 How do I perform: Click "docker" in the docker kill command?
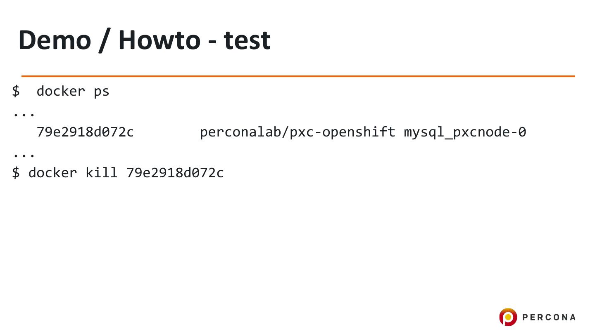[x=52, y=173]
